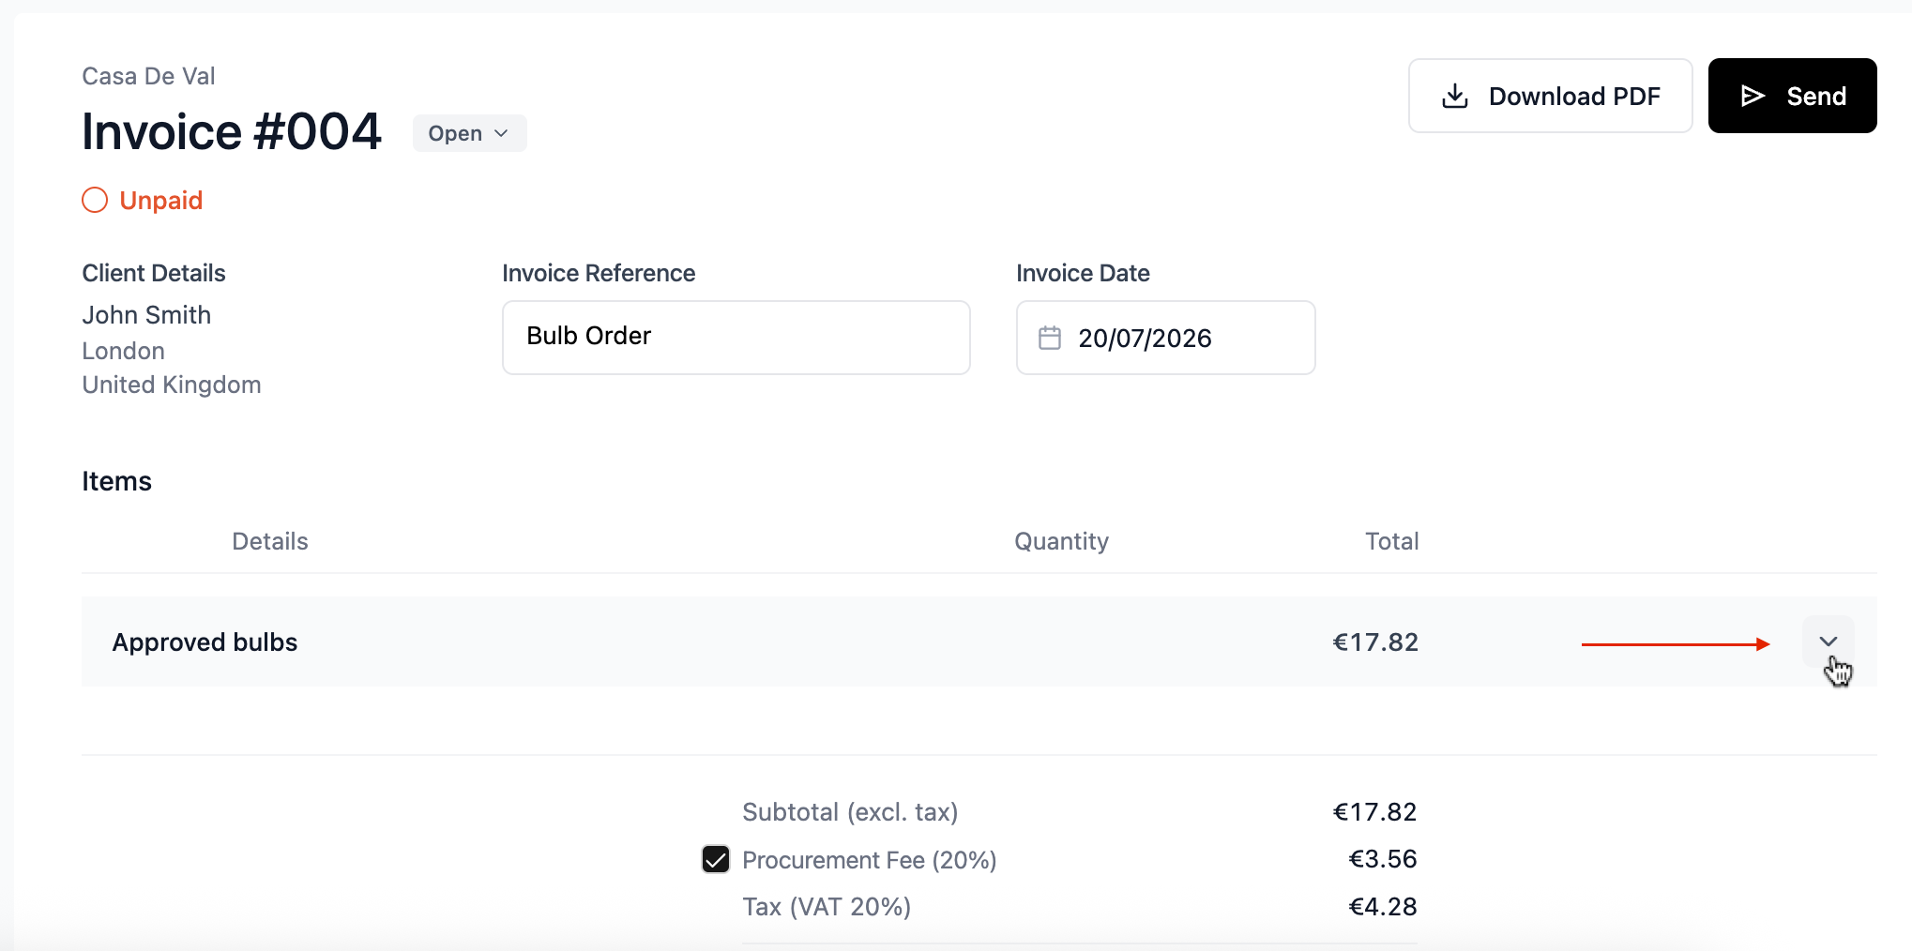Open the Invoice Date picker field

click(1165, 338)
